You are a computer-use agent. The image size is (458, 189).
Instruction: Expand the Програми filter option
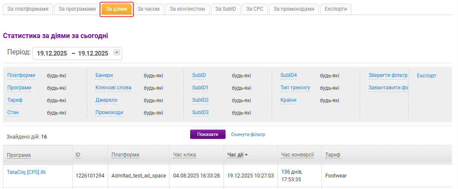point(19,88)
